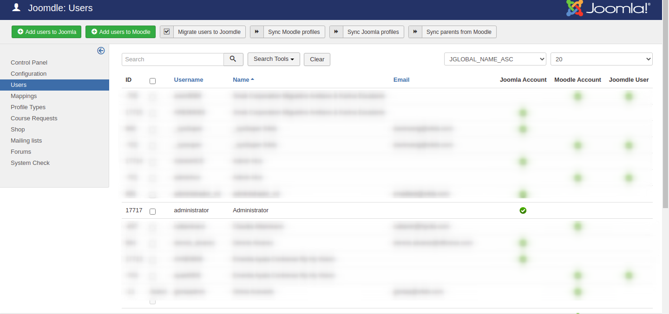This screenshot has height=314, width=669.
Task: Click into the Search text field
Action: [173, 59]
